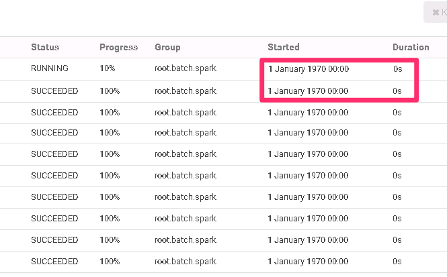This screenshot has width=447, height=277.
Task: Click the 0s duration of the RUNNING job
Action: pos(398,69)
